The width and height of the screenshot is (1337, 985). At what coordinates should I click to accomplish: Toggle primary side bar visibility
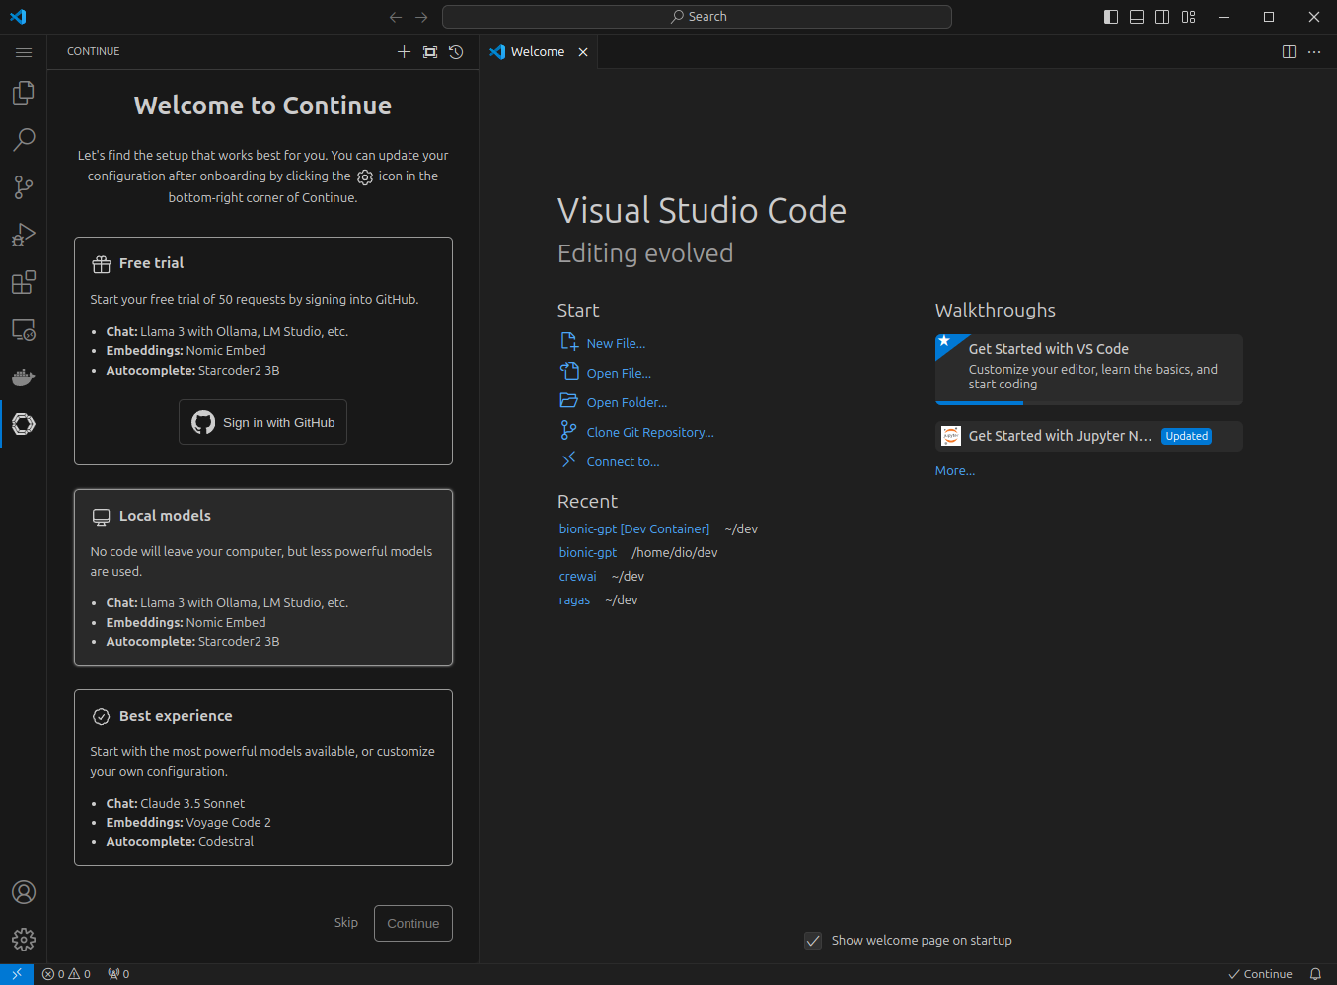1111,17
